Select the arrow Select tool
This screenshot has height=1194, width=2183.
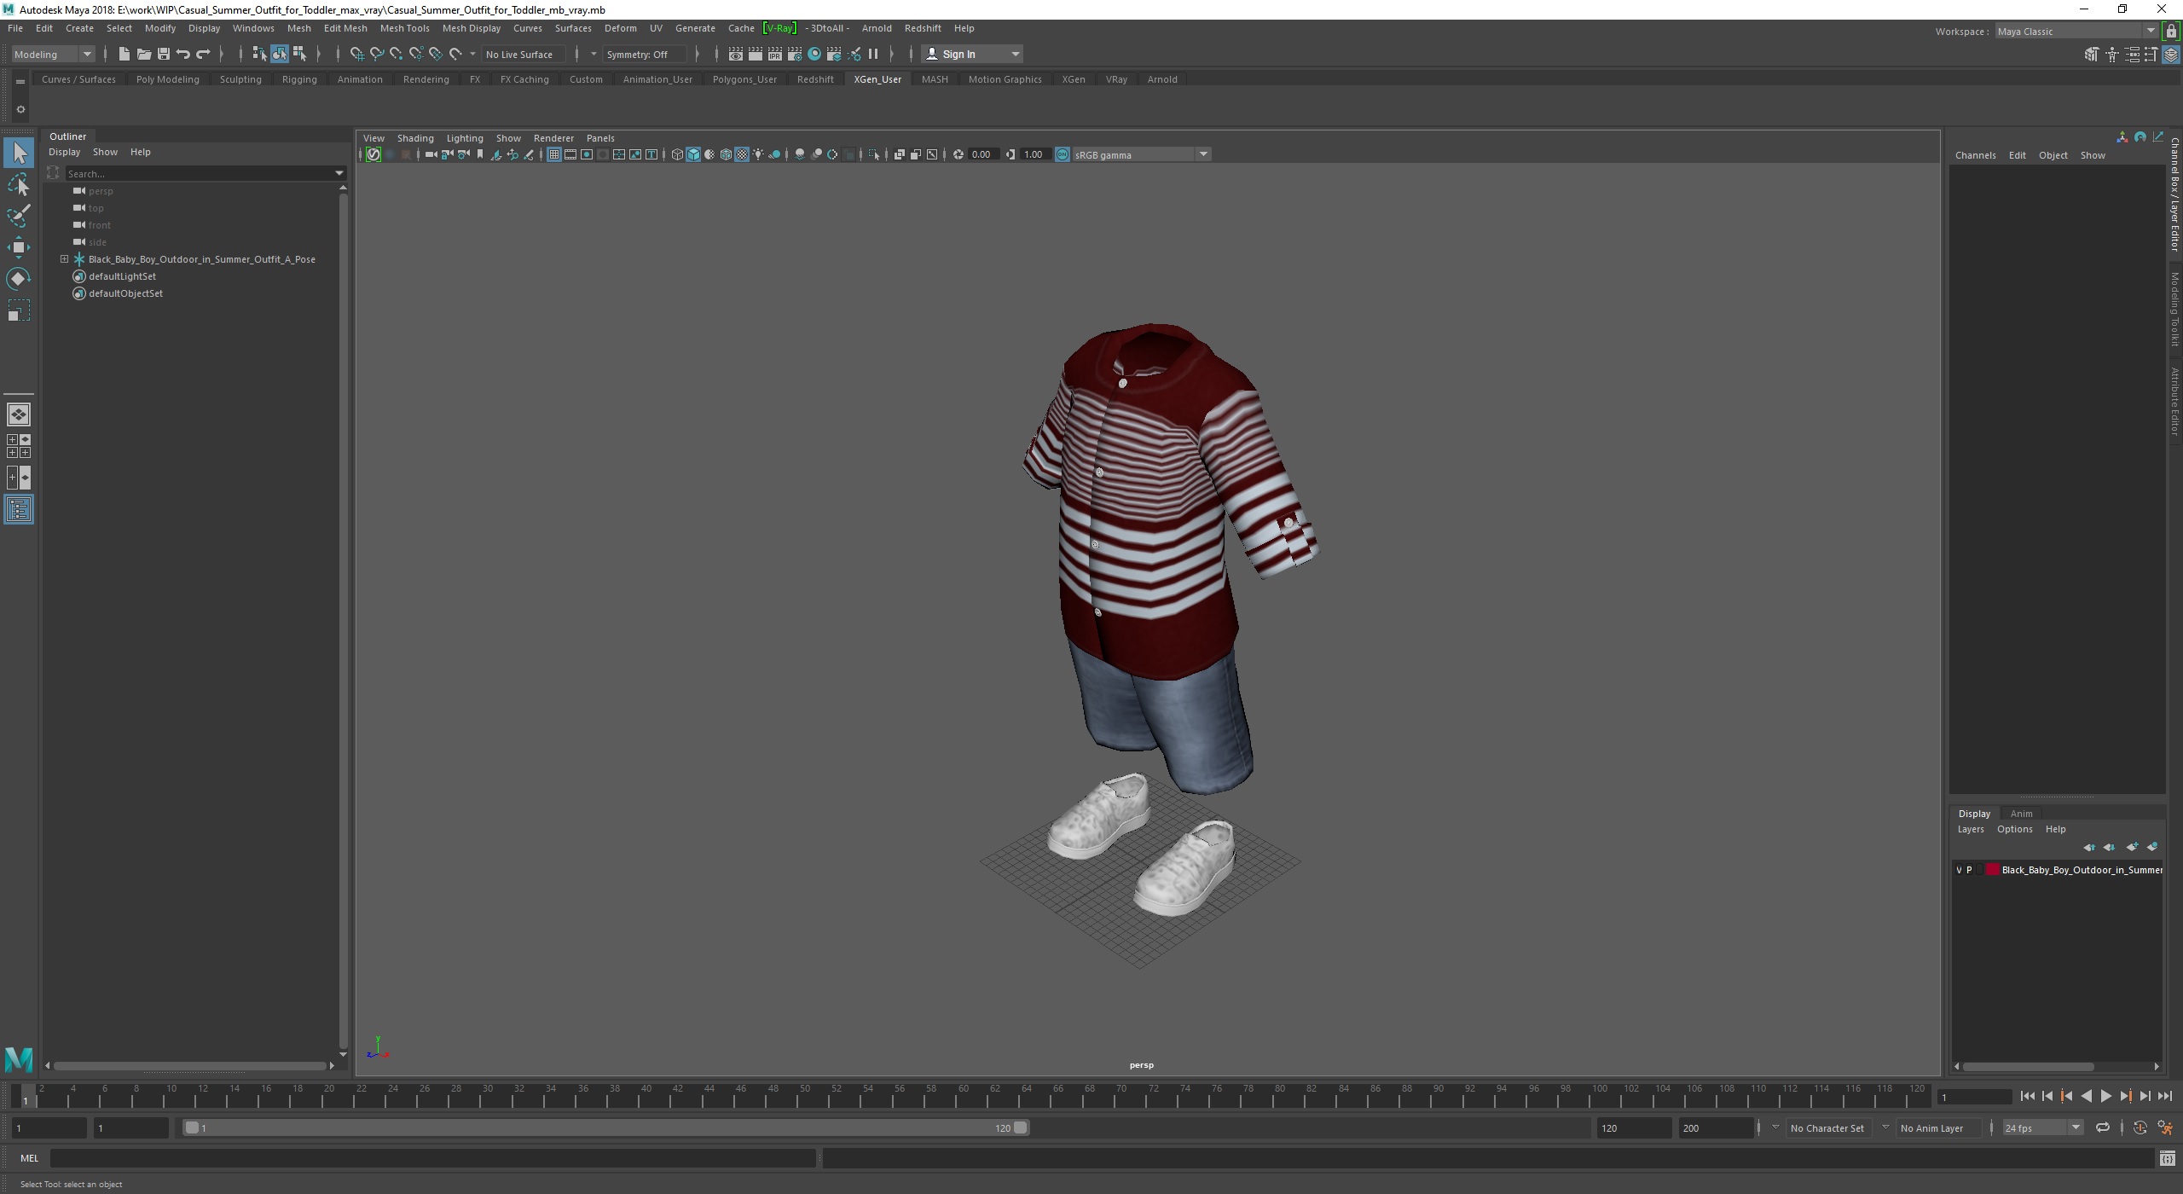tap(19, 154)
